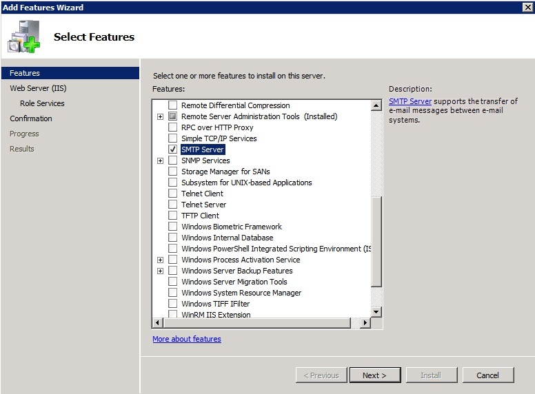Select Windows TIFF IFilter feature label

coord(215,304)
